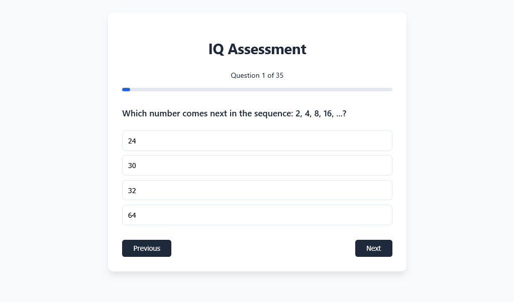Screen dimensions: 514x302
Task: Select the answer option 64
Action: pos(257,215)
